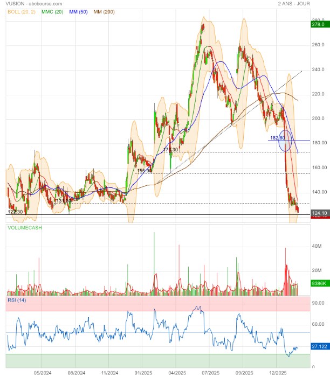The image size is (330, 377).
Task: Click the 131.60 support level label
Action: coord(64,201)
